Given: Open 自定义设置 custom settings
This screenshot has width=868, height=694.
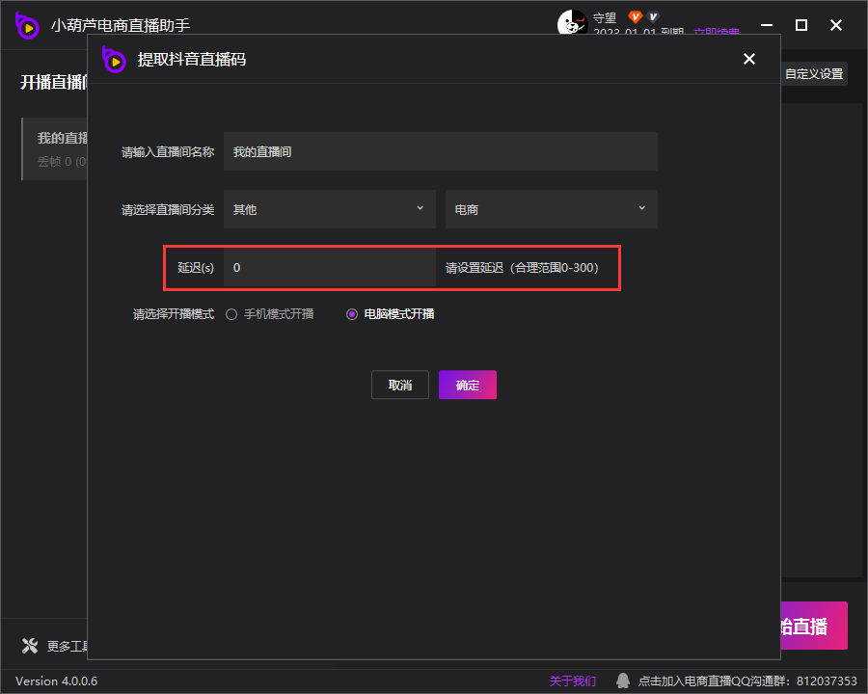Looking at the screenshot, I should tap(813, 74).
